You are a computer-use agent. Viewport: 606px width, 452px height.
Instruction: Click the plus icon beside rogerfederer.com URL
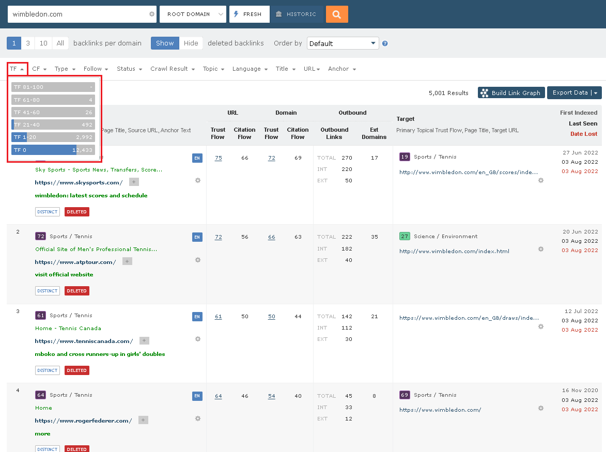pyautogui.click(x=143, y=420)
